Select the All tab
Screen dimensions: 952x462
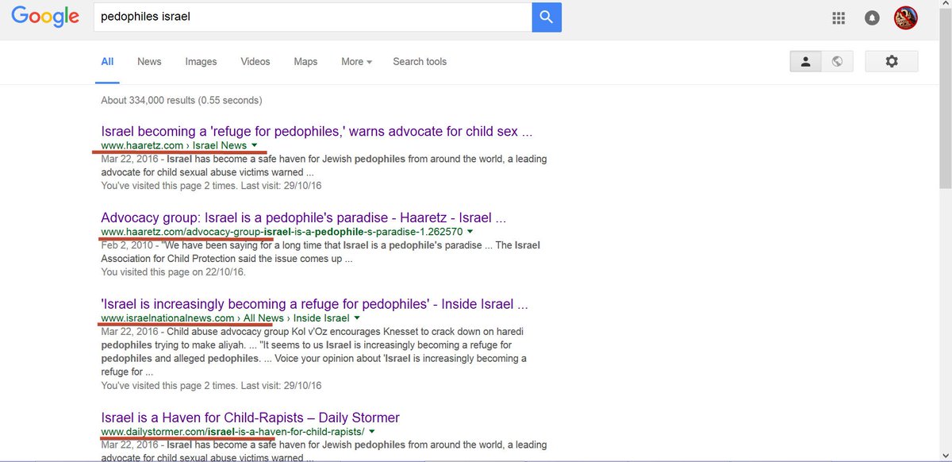pos(107,62)
